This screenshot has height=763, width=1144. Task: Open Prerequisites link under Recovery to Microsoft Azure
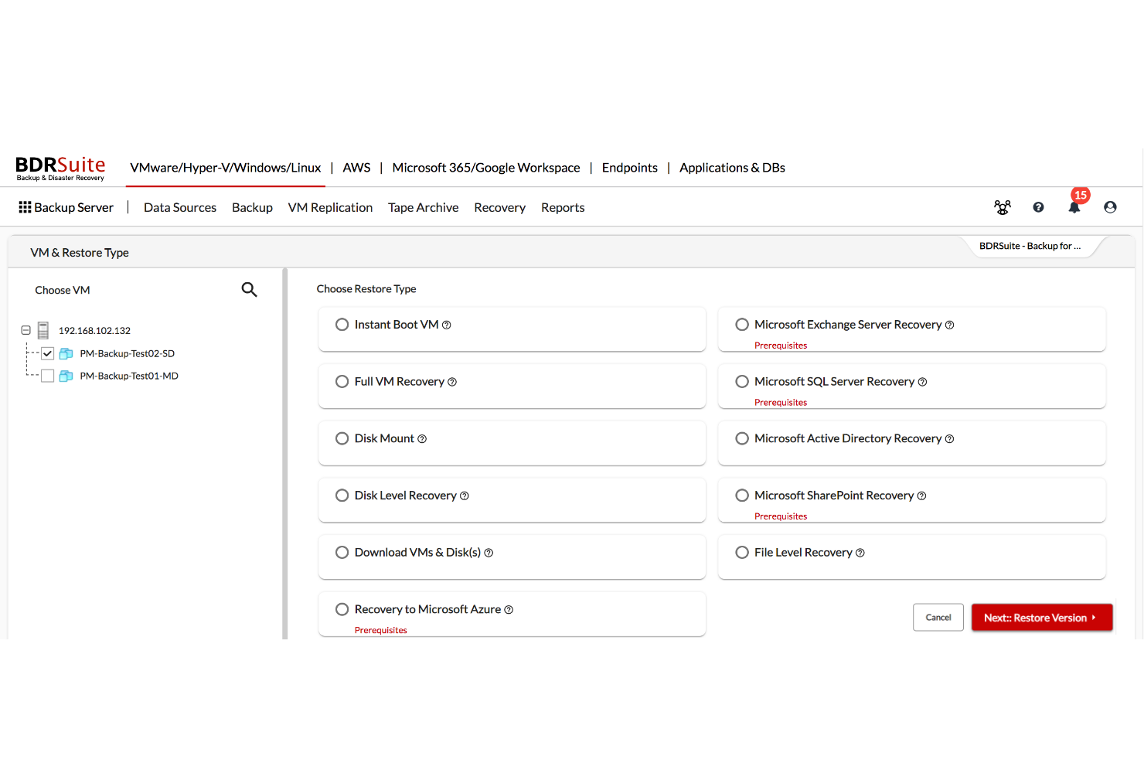pyautogui.click(x=381, y=630)
